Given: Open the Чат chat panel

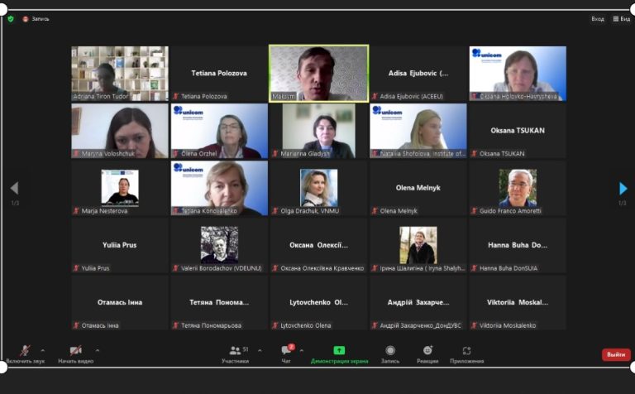Looking at the screenshot, I should (286, 354).
